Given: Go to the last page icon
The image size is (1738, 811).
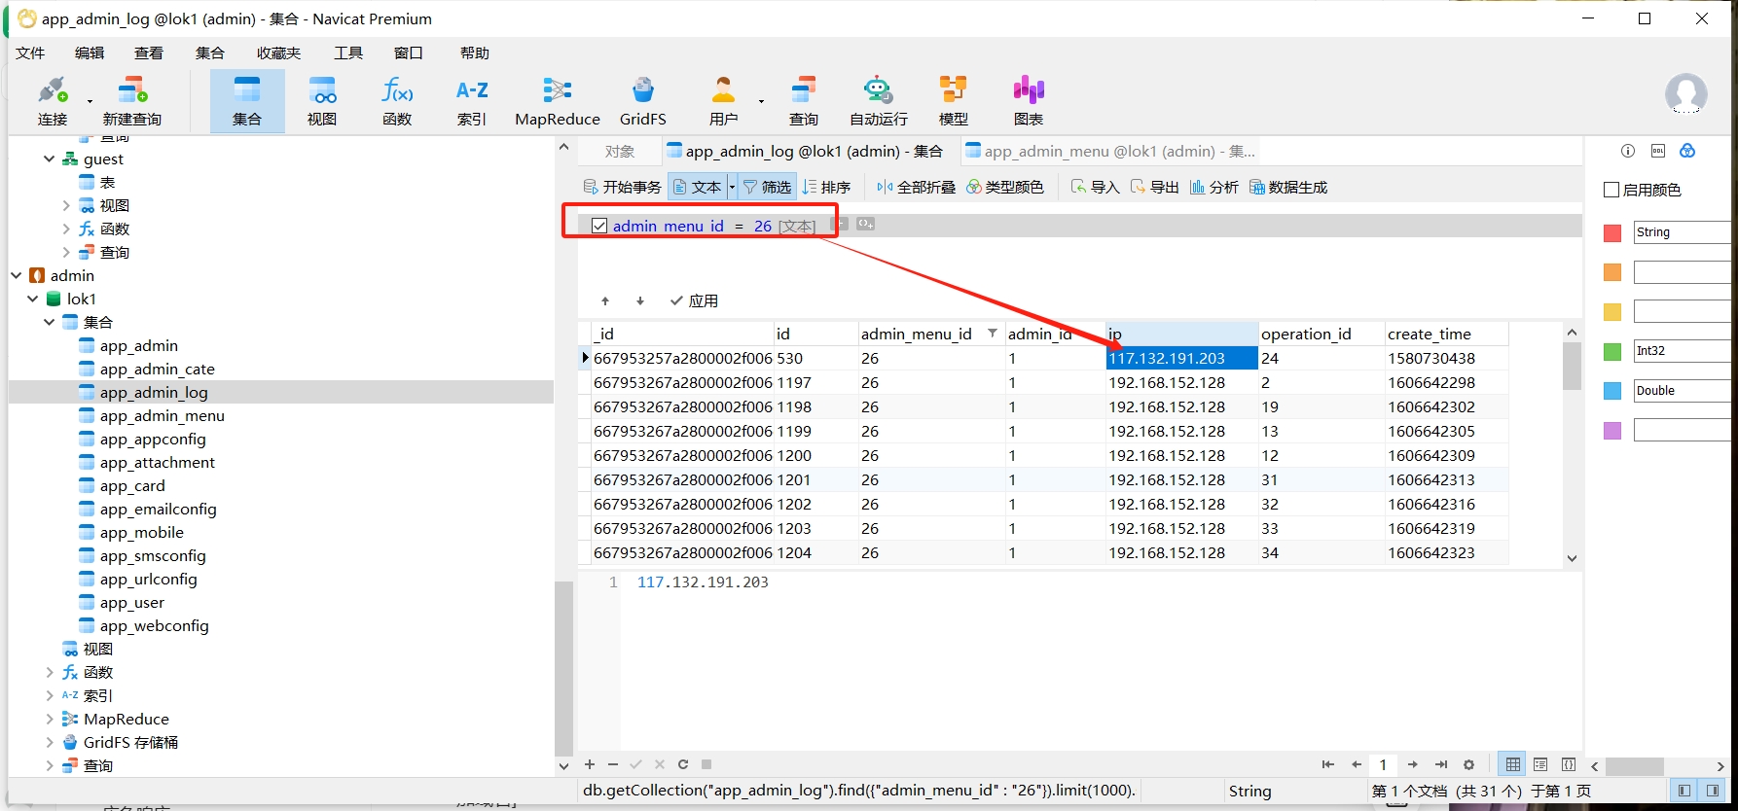Looking at the screenshot, I should pos(1441,765).
